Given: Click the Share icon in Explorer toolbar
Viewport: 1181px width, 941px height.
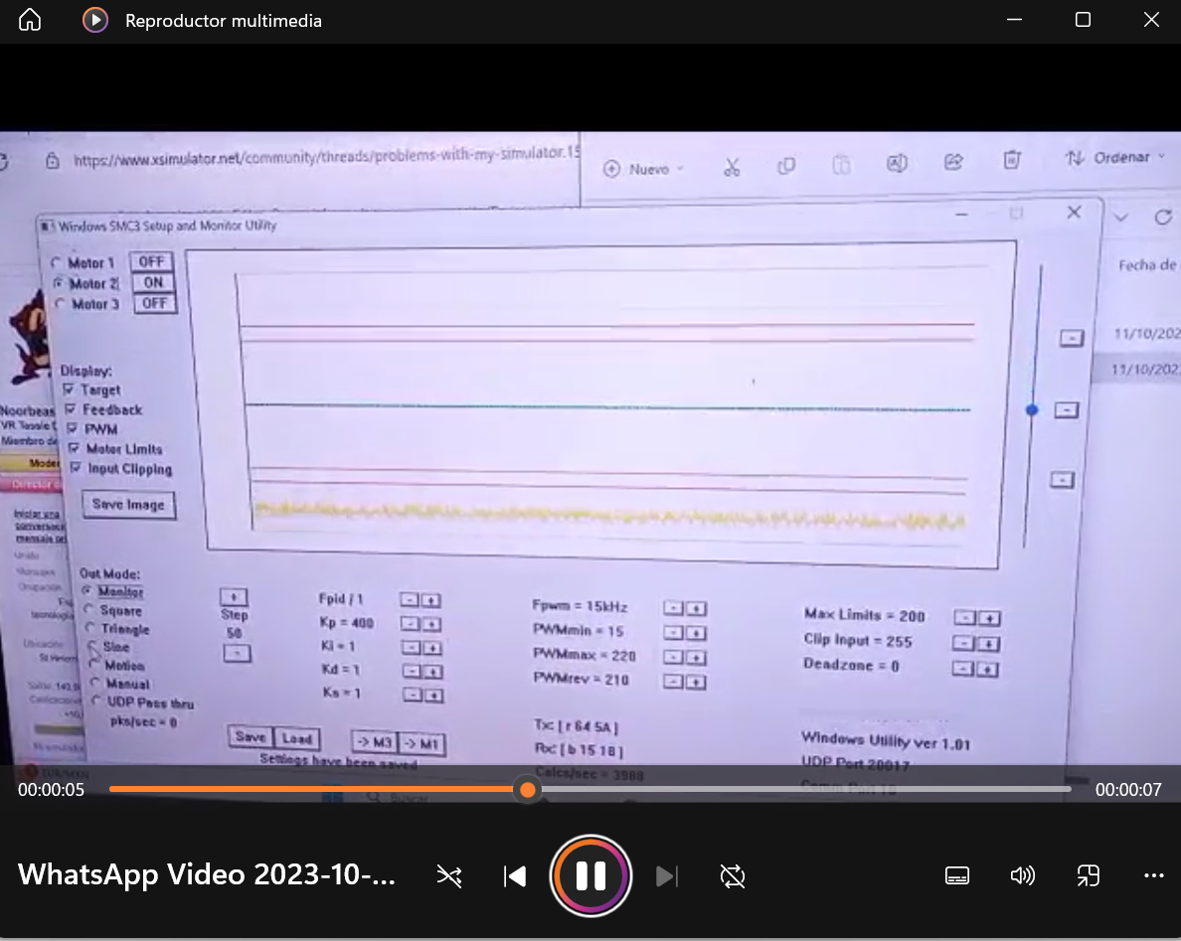Looking at the screenshot, I should point(953,161).
